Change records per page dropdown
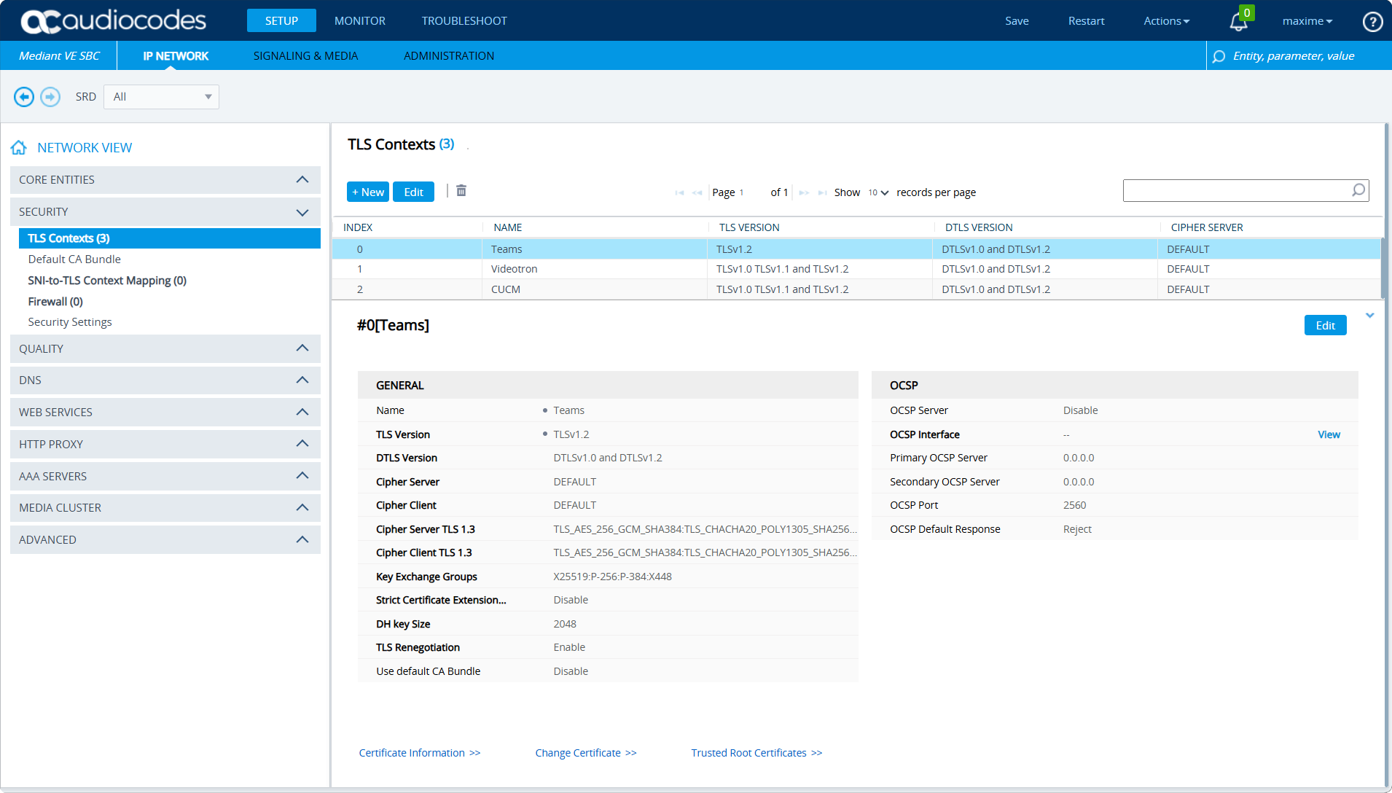Viewport: 1392px width, 793px height. coord(878,192)
